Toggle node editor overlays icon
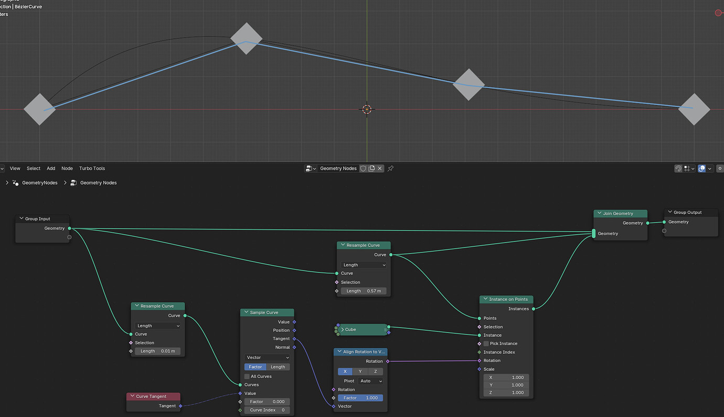Viewport: 724px width, 417px height. tap(702, 169)
